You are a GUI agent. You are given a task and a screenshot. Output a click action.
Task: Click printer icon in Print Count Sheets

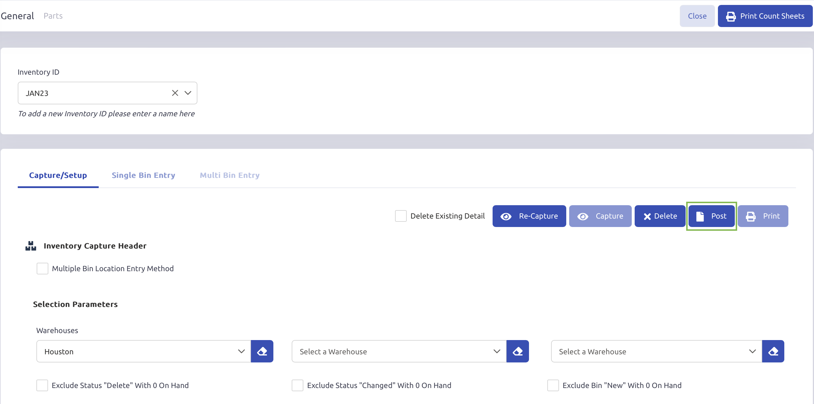coord(730,16)
